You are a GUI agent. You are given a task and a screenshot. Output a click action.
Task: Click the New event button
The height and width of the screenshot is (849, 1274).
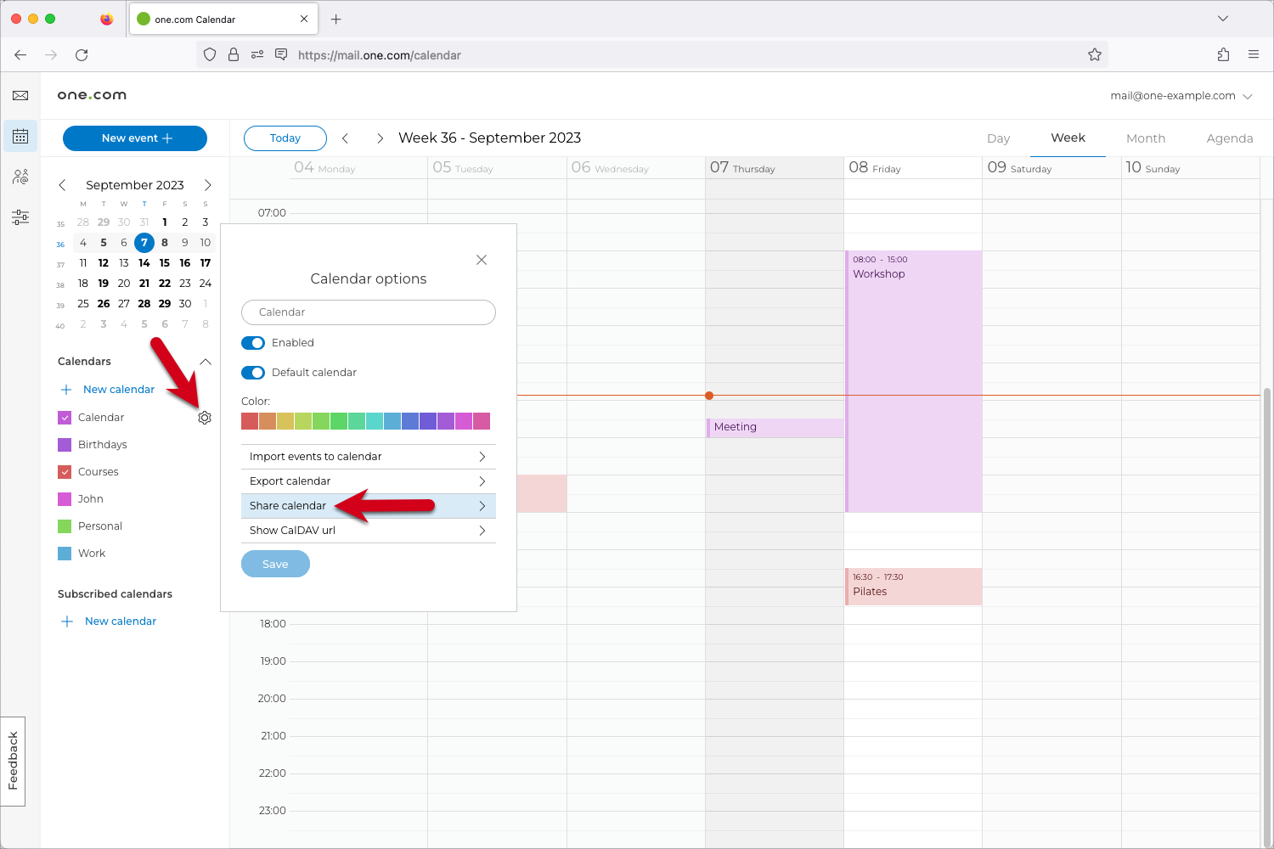click(135, 138)
